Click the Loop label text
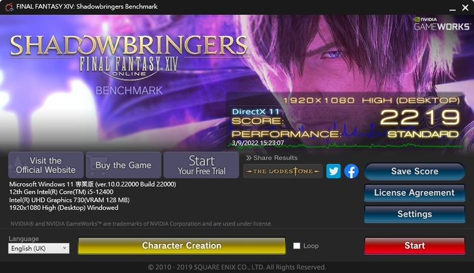The image size is (474, 273). click(x=311, y=246)
